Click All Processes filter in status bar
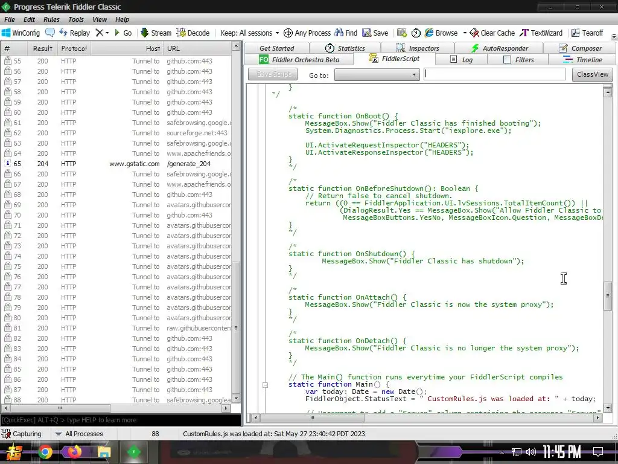Screen dimensions: 618x464 [x=79, y=434]
